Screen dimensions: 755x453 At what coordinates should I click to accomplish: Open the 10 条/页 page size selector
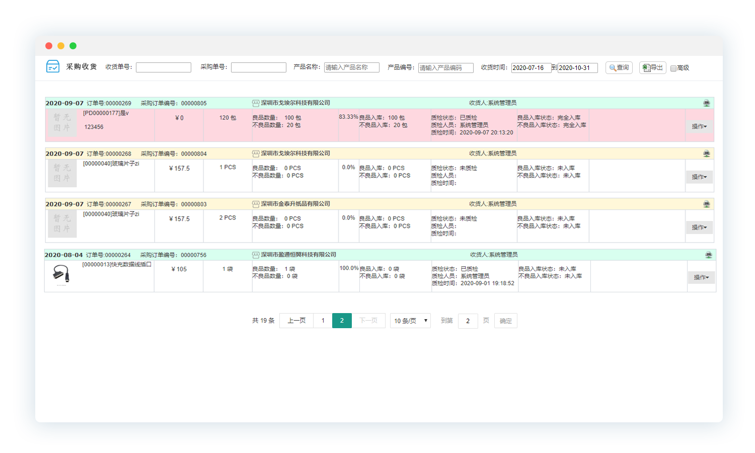[410, 321]
